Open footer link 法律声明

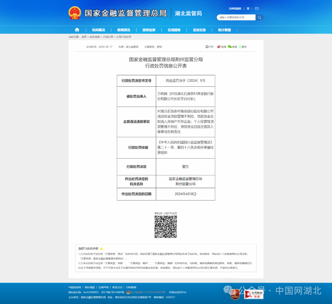103,287
